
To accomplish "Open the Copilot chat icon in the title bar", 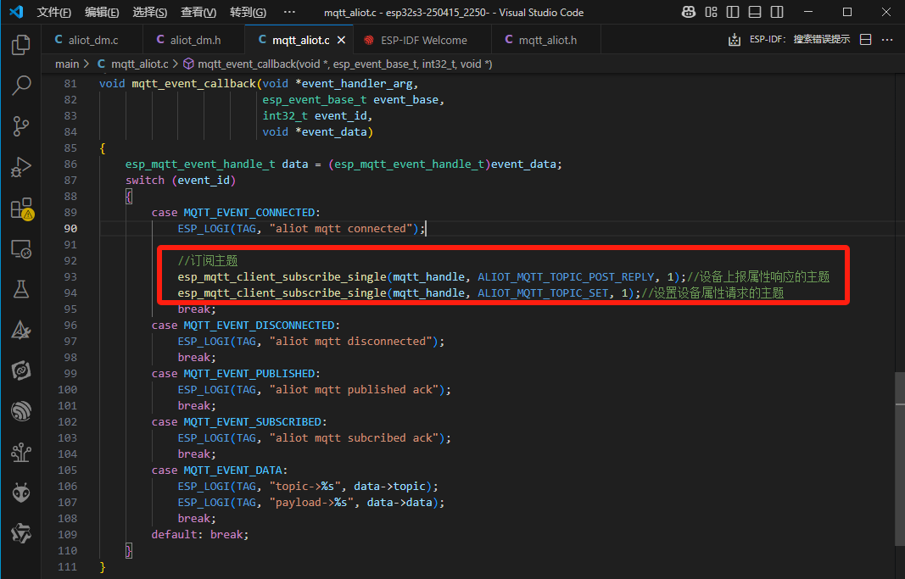I will point(689,12).
